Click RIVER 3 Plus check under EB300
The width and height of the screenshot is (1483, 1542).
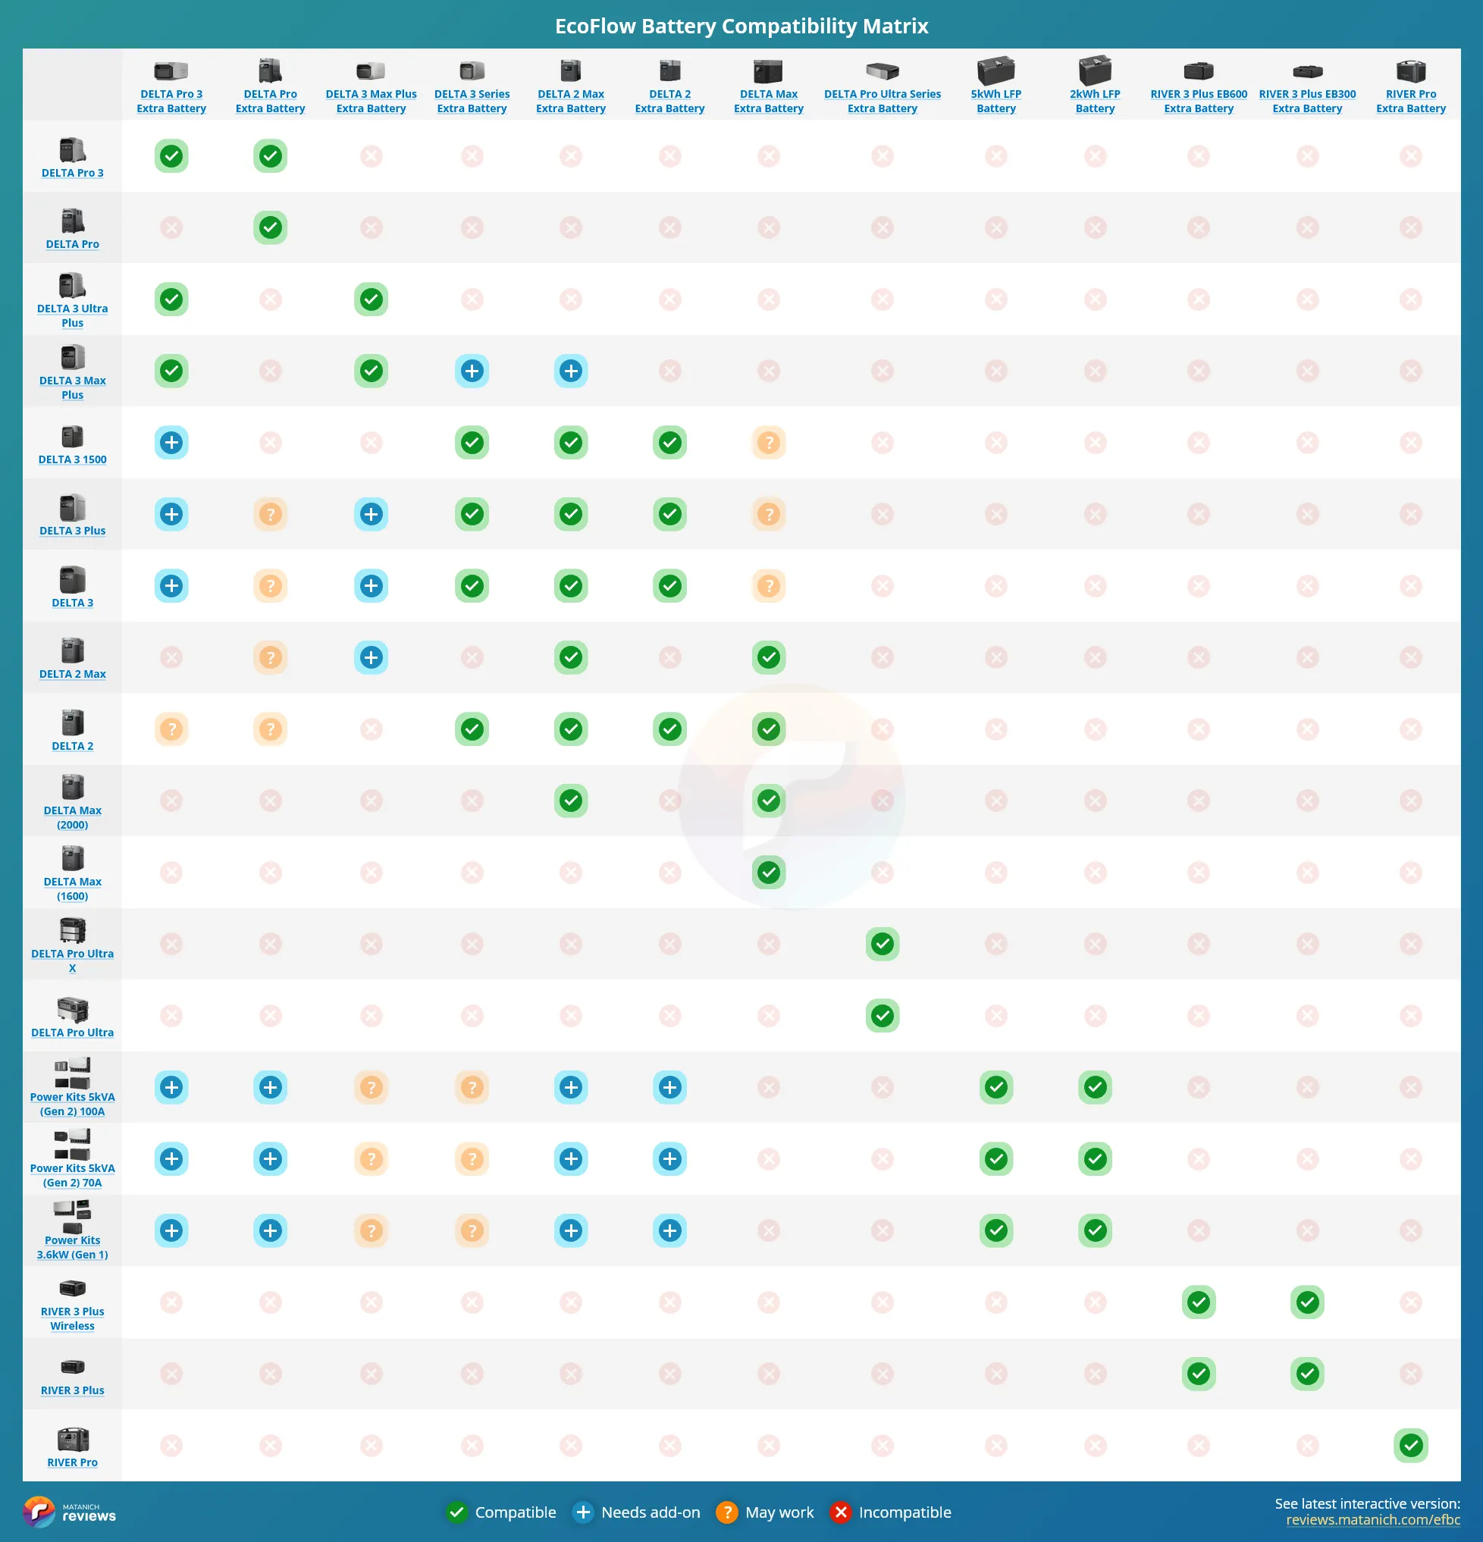pos(1308,1374)
